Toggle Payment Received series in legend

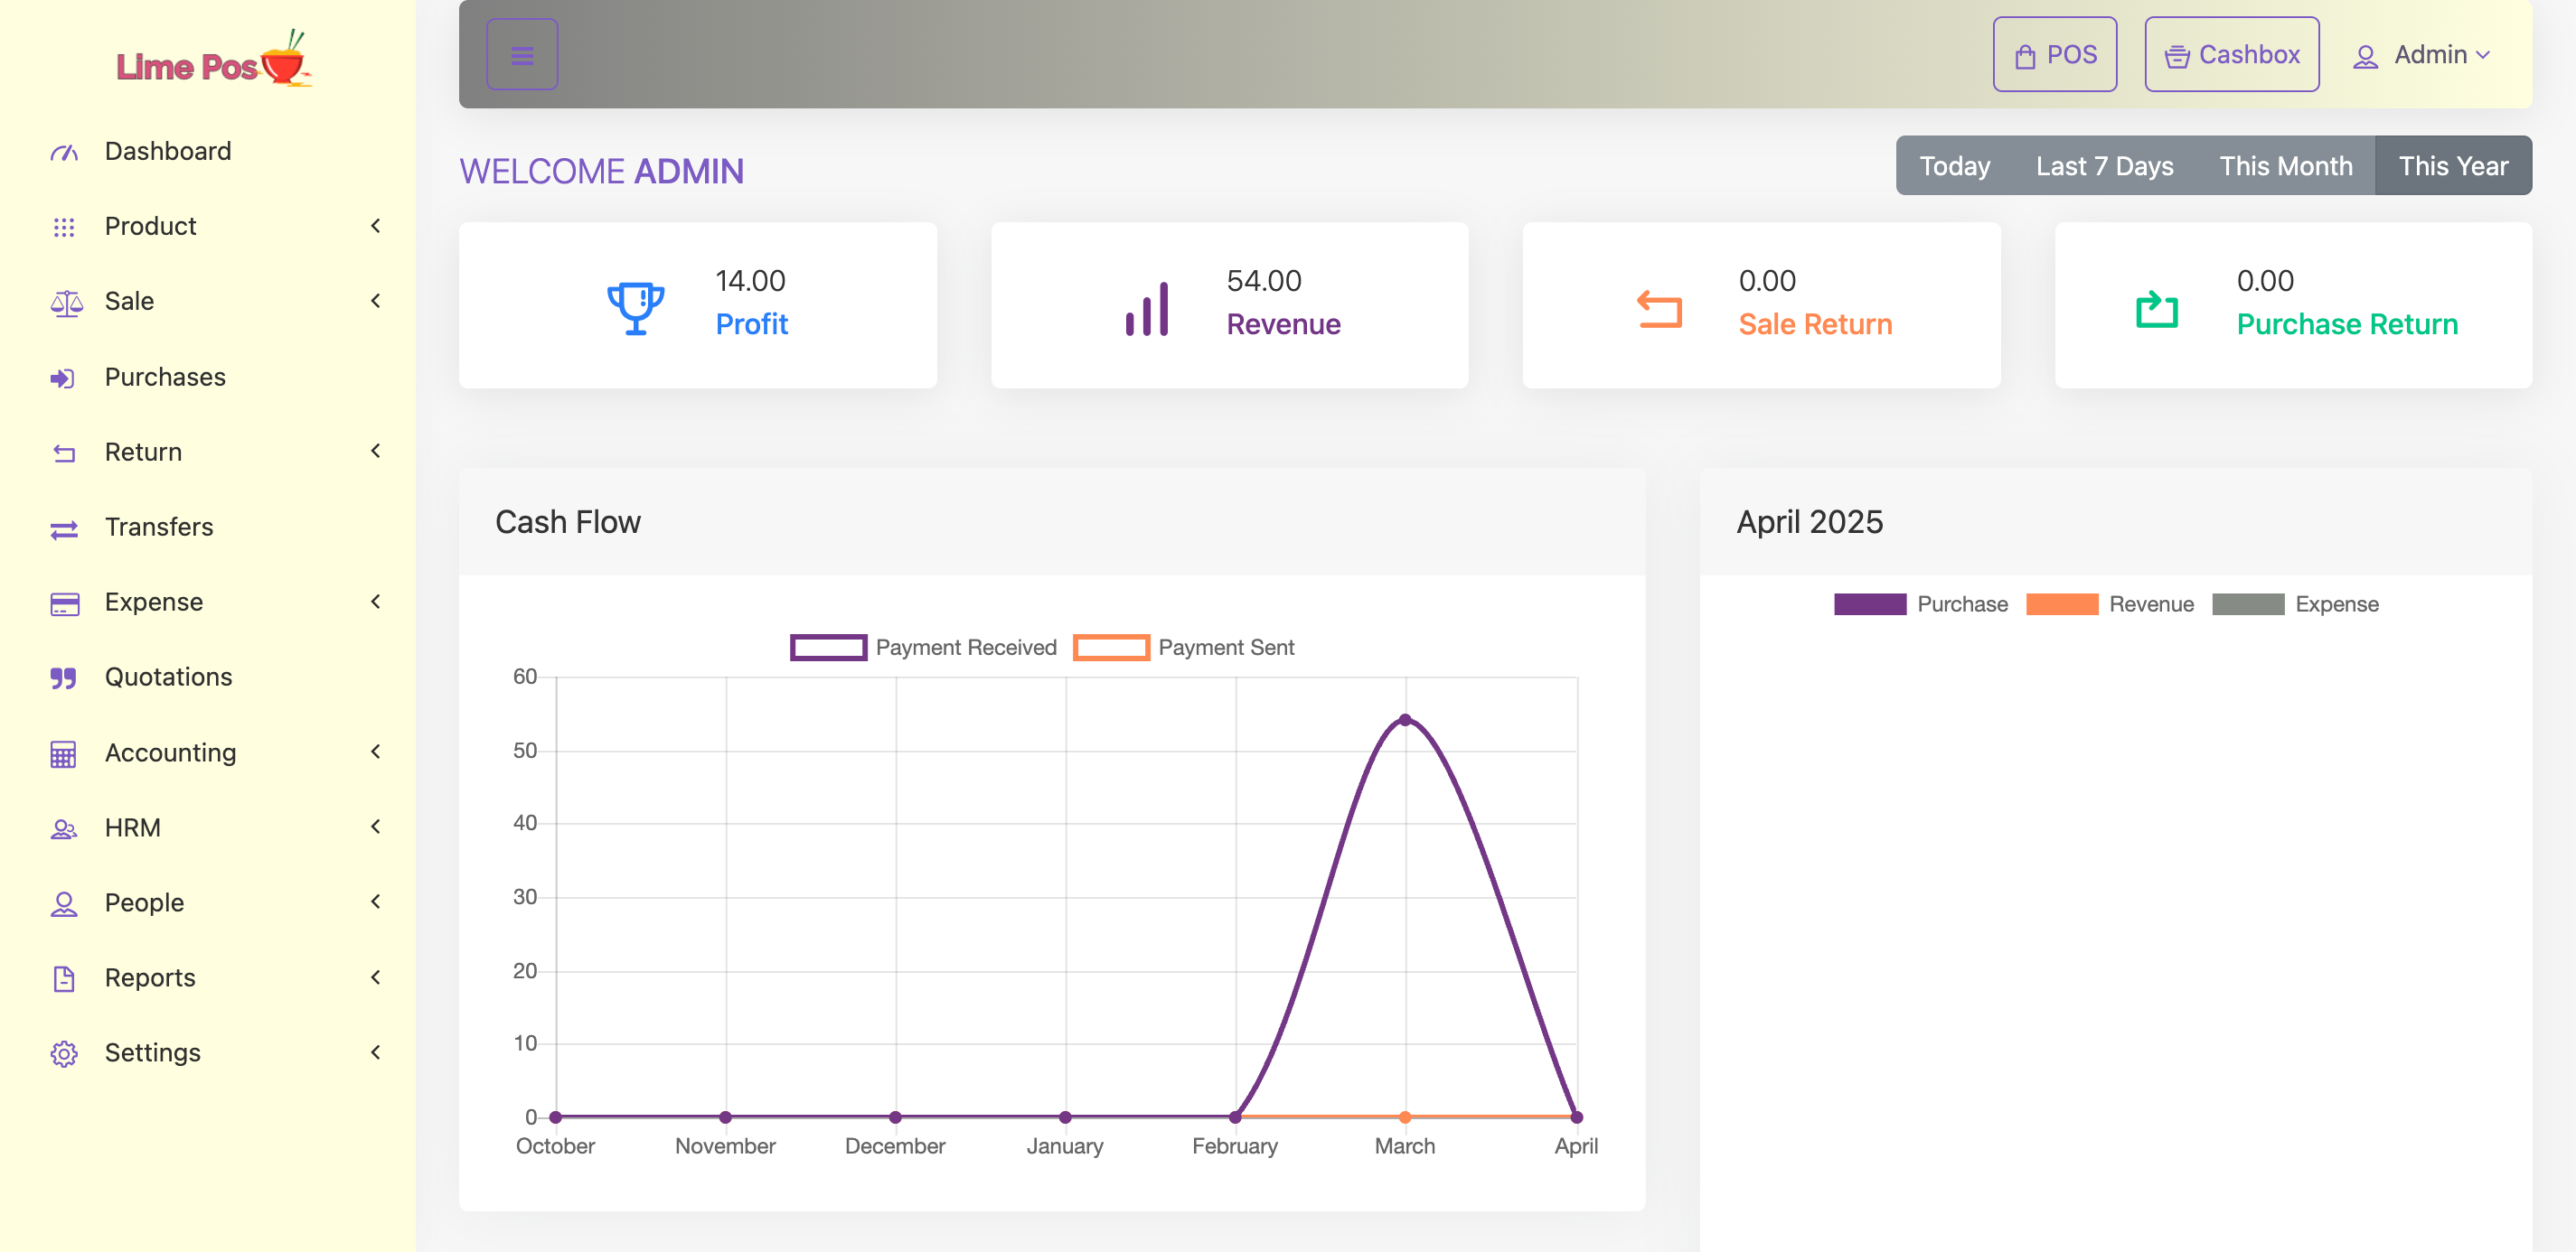(924, 648)
